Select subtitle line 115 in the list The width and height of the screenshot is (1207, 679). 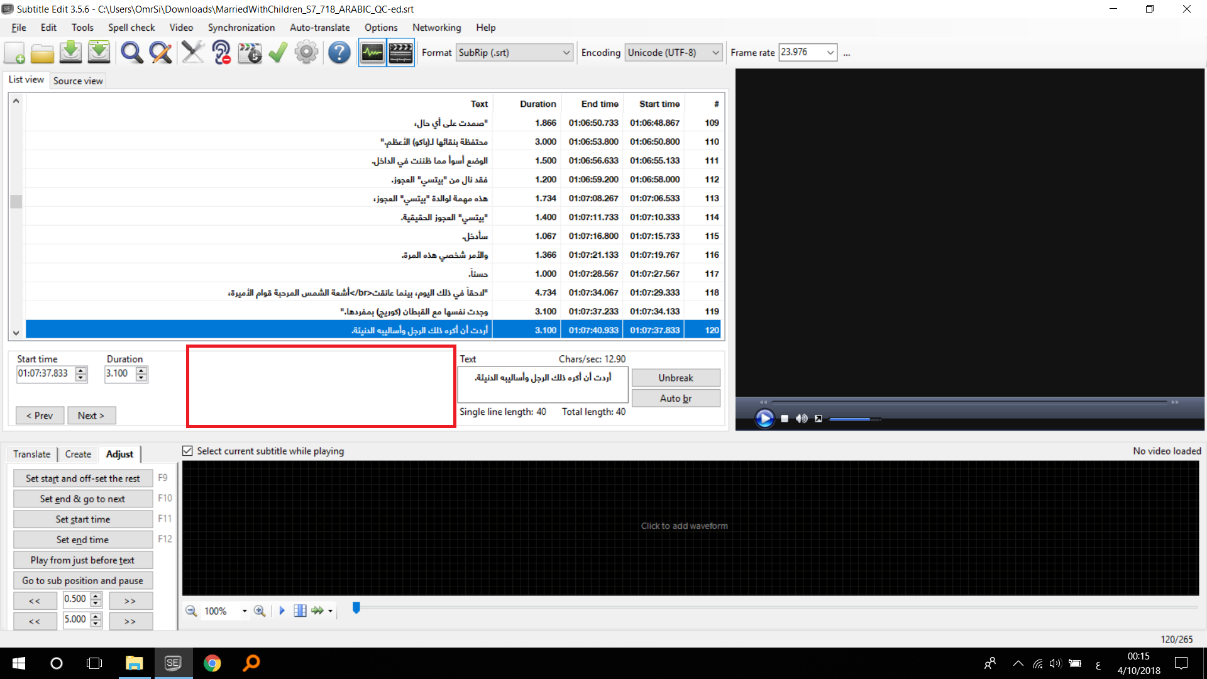[377, 236]
